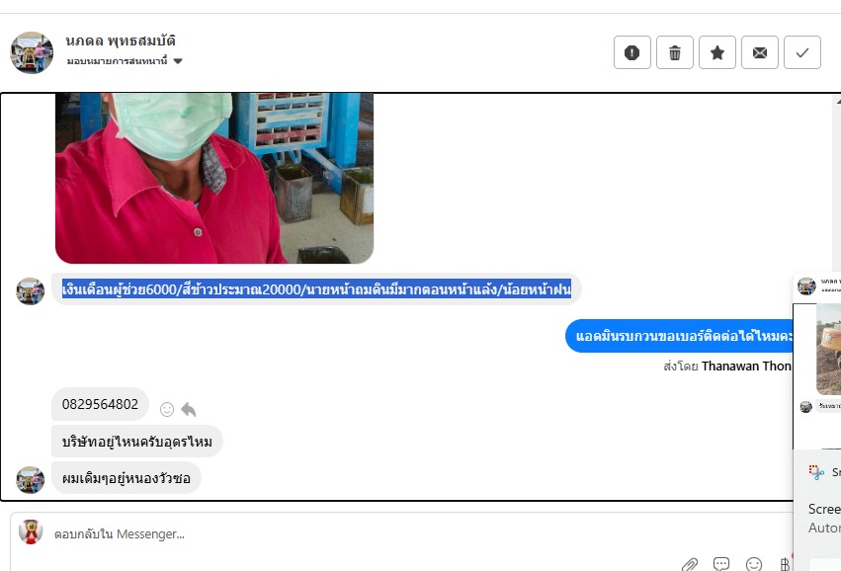841x571 pixels.
Task: Click page avatar in reply box
Action: point(31,531)
